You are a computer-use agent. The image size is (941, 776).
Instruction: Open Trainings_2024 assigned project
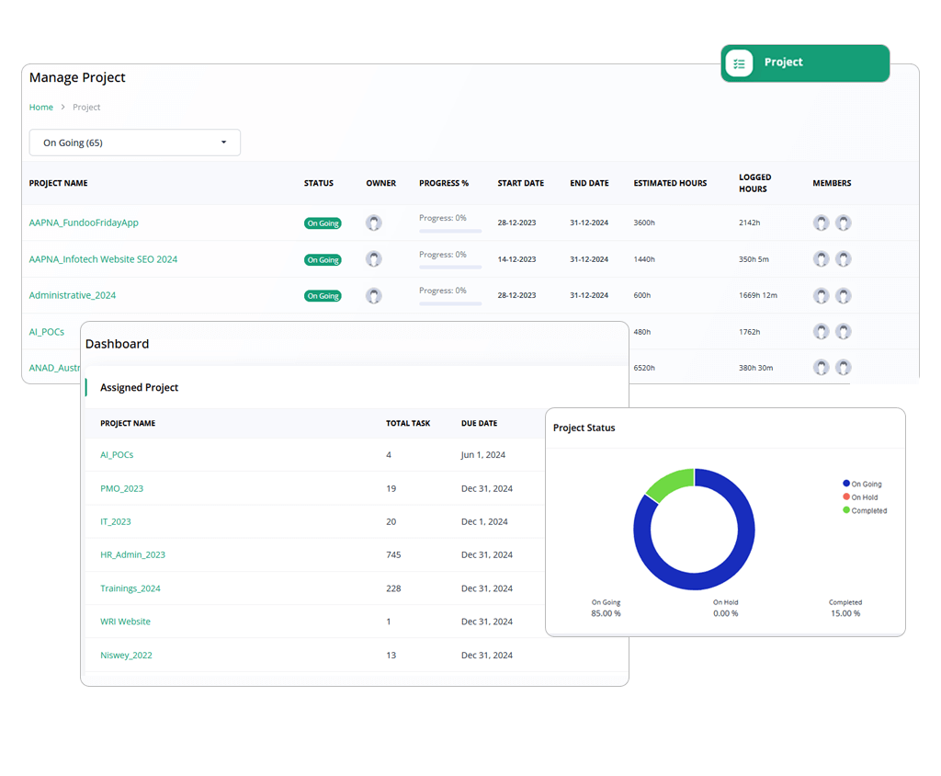point(130,588)
